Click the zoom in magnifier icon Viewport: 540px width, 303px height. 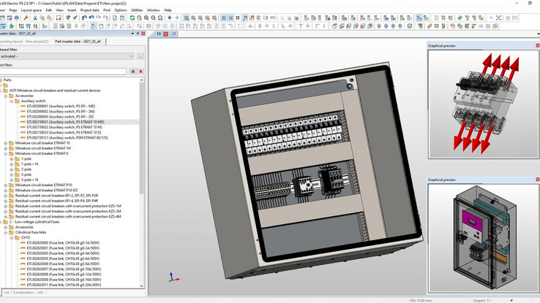pos(146,18)
